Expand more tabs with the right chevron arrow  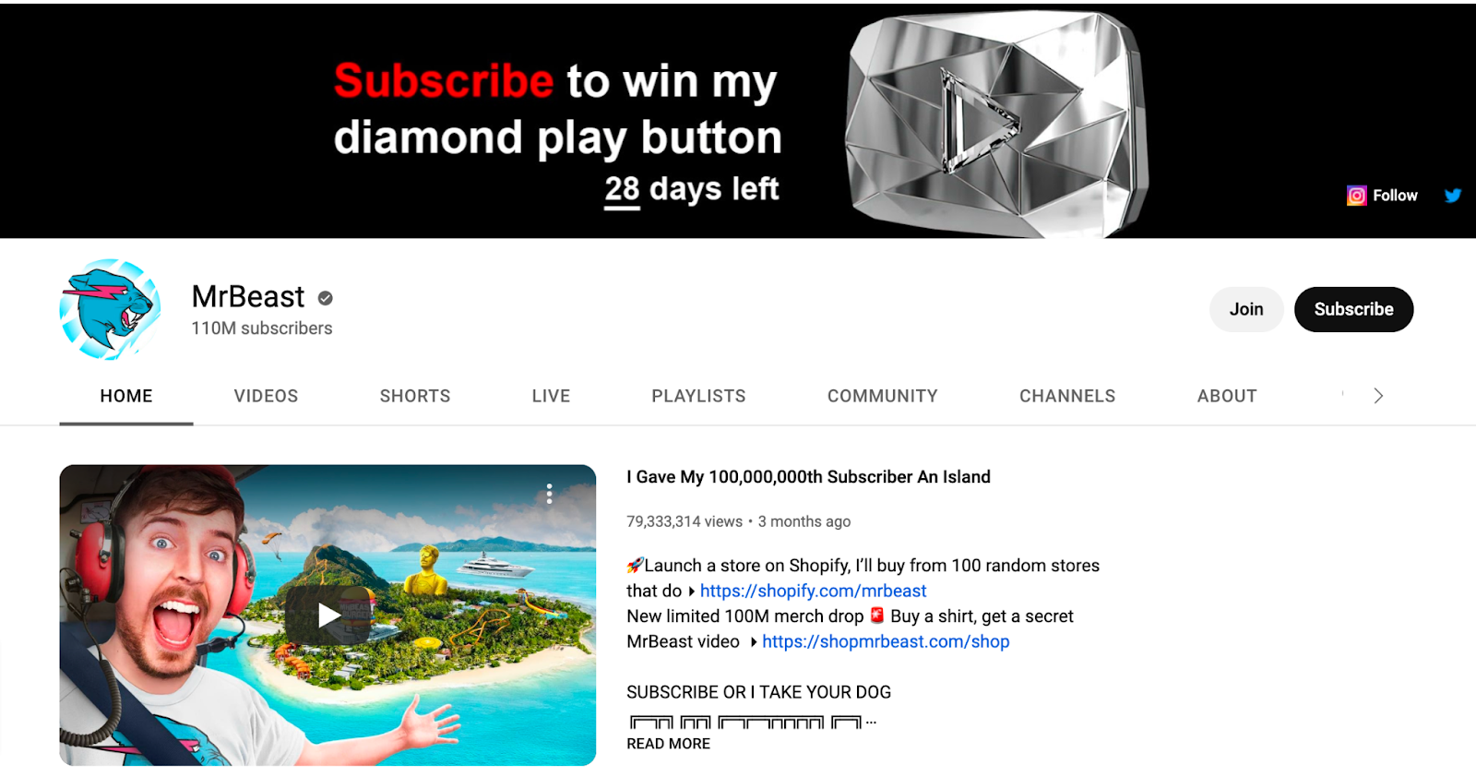1378,396
